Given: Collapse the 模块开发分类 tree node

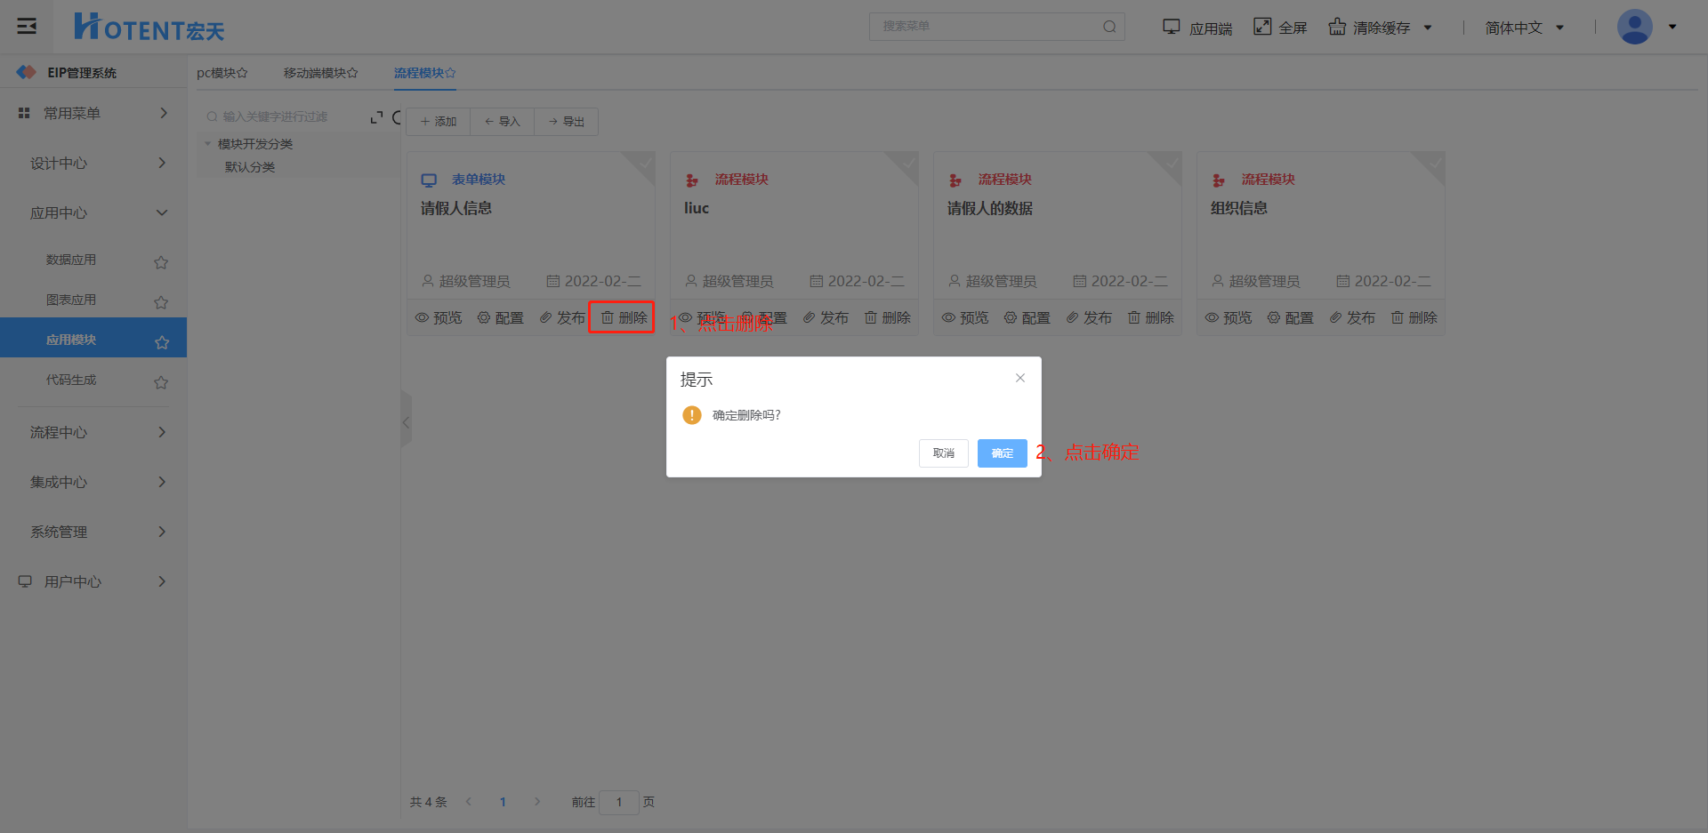Looking at the screenshot, I should point(207,144).
